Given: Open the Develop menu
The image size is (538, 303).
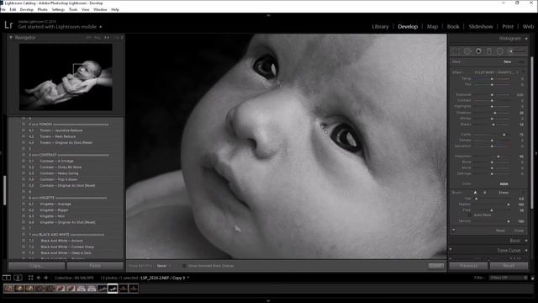Looking at the screenshot, I should coord(27,9).
